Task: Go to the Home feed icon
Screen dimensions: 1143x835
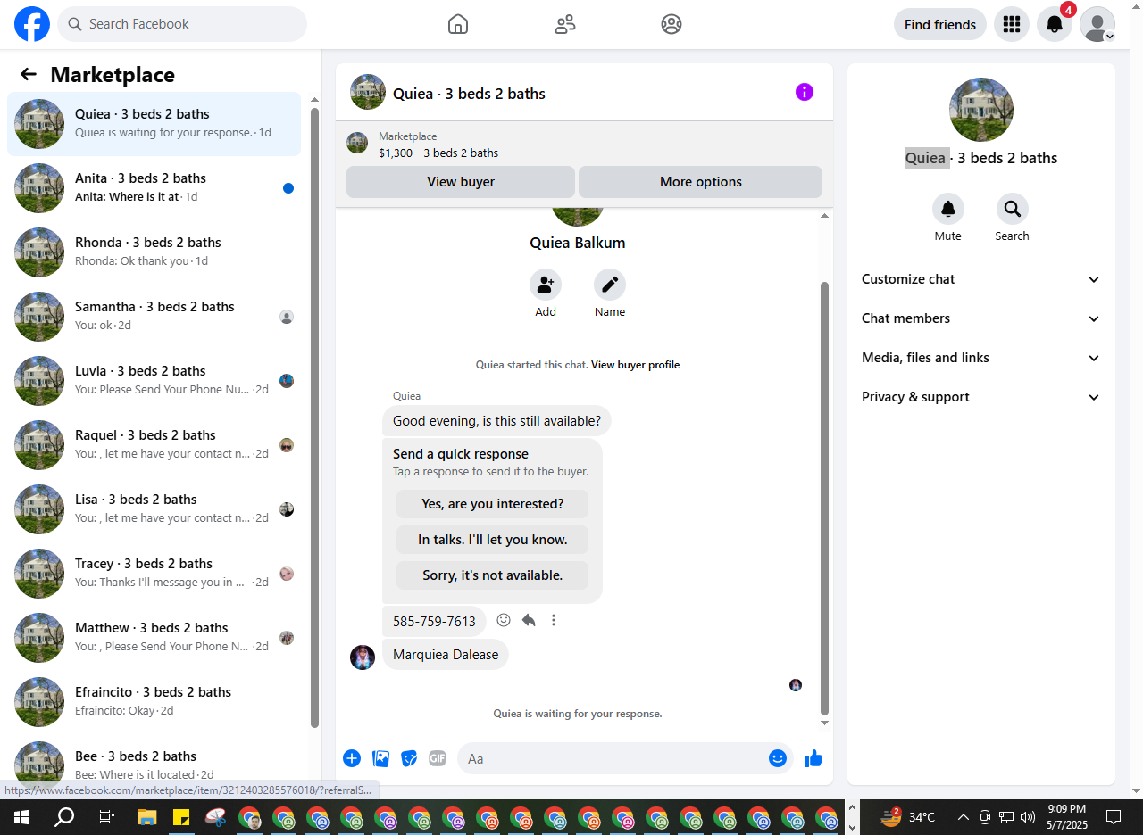Action: pyautogui.click(x=458, y=24)
